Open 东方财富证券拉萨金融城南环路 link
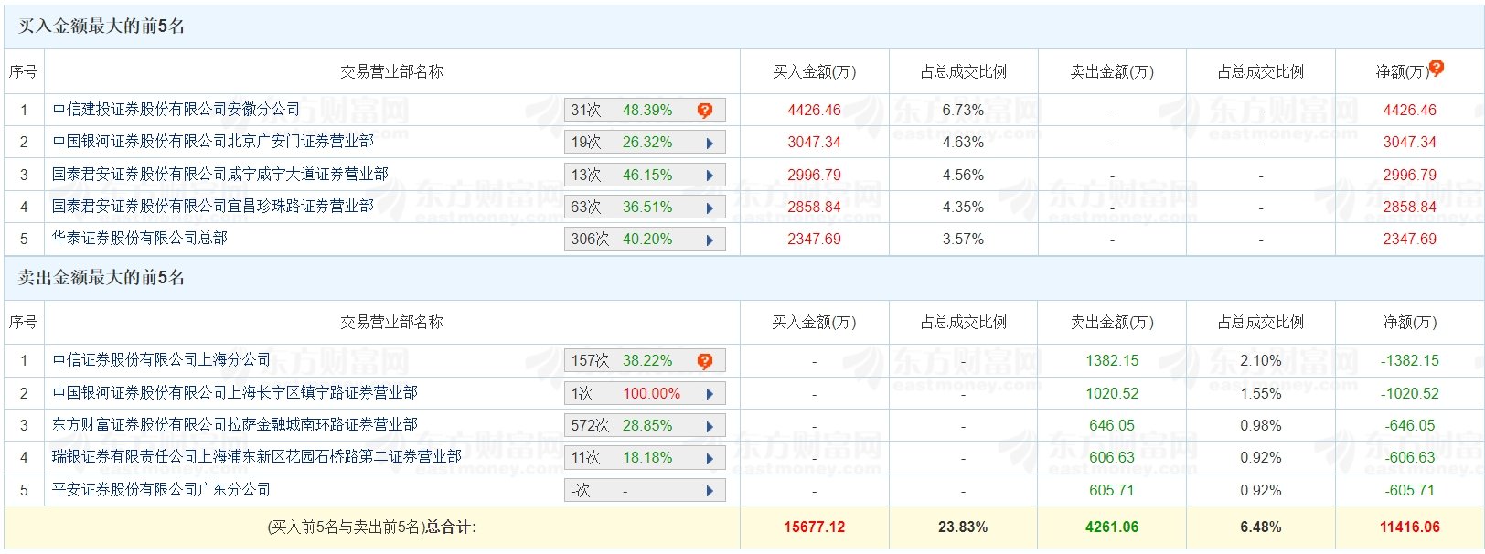 pos(234,425)
